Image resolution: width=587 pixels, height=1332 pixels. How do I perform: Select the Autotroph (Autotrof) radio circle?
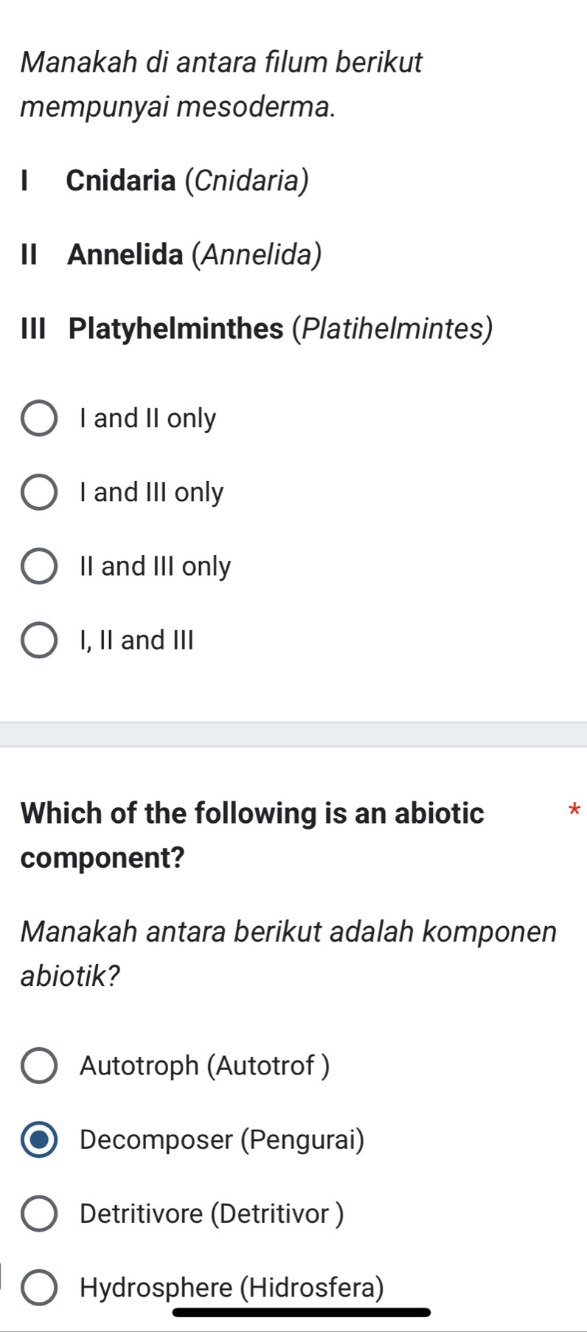(x=38, y=1066)
